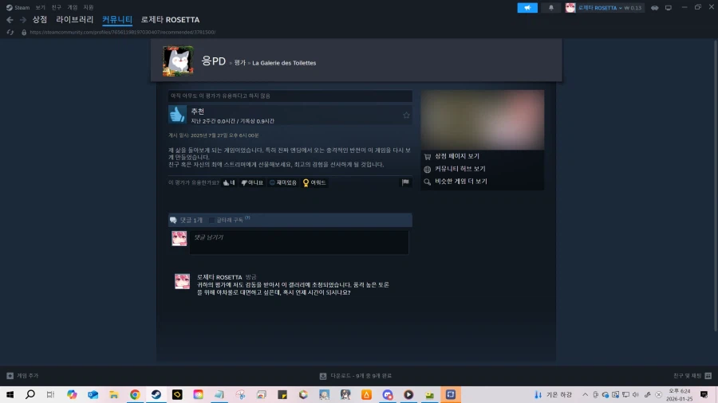718x403 pixels.
Task: Open Windows taskbar search icon
Action: point(30,394)
